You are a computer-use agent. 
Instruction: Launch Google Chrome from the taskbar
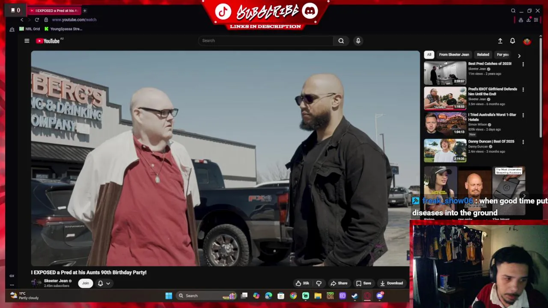293,296
